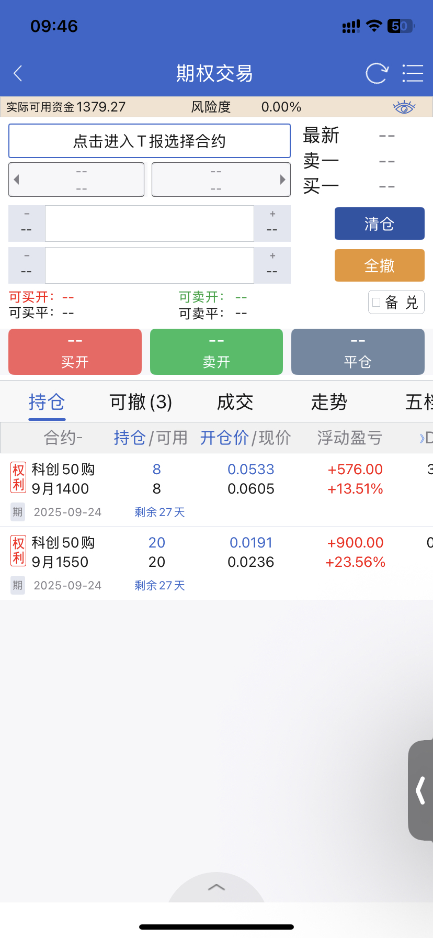This screenshot has height=938, width=433.
Task: Expand more columns with double arrow
Action: [423, 438]
